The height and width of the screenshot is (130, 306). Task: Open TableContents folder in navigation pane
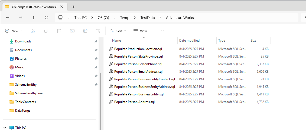tap(25, 102)
